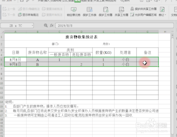Switch to the 开发工具 ribbon tab

99,1
